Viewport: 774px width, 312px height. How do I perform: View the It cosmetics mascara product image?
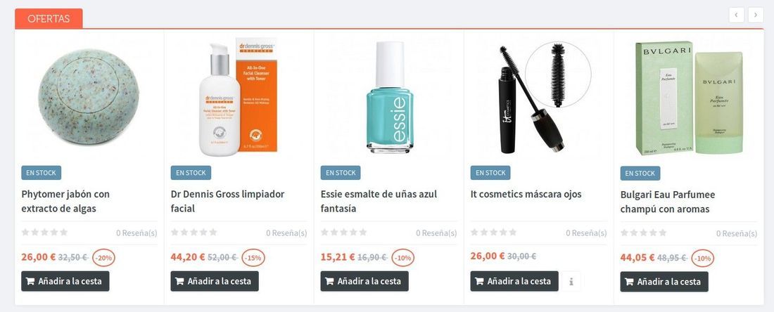[x=539, y=96]
